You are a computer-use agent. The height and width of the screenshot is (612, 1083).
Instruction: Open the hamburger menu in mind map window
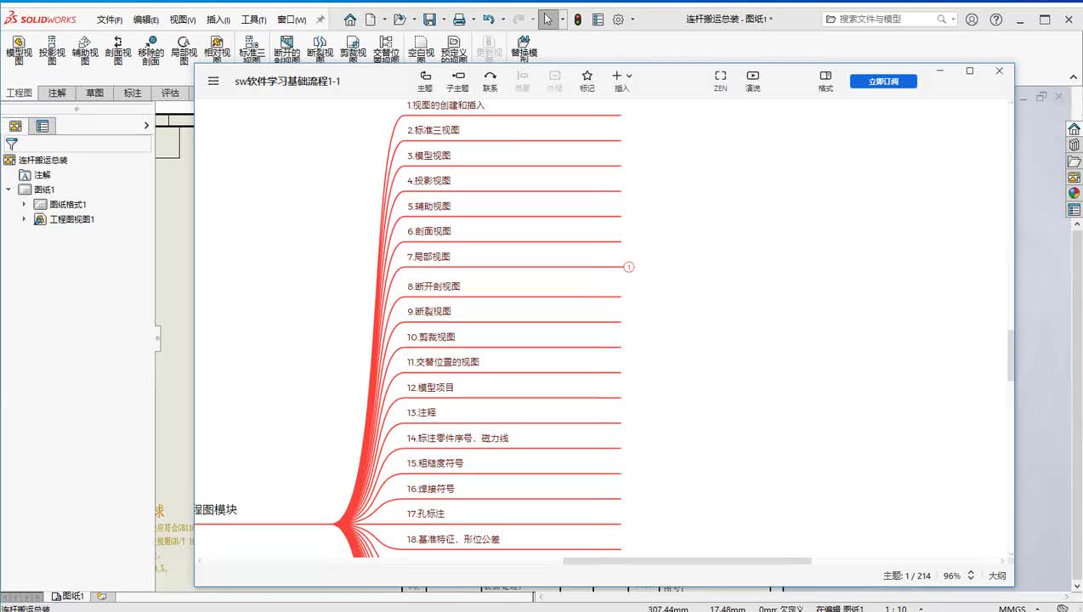point(213,81)
